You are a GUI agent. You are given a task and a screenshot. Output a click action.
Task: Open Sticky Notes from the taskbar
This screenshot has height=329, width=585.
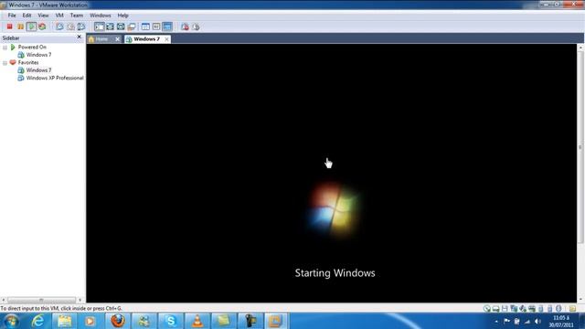click(x=223, y=321)
